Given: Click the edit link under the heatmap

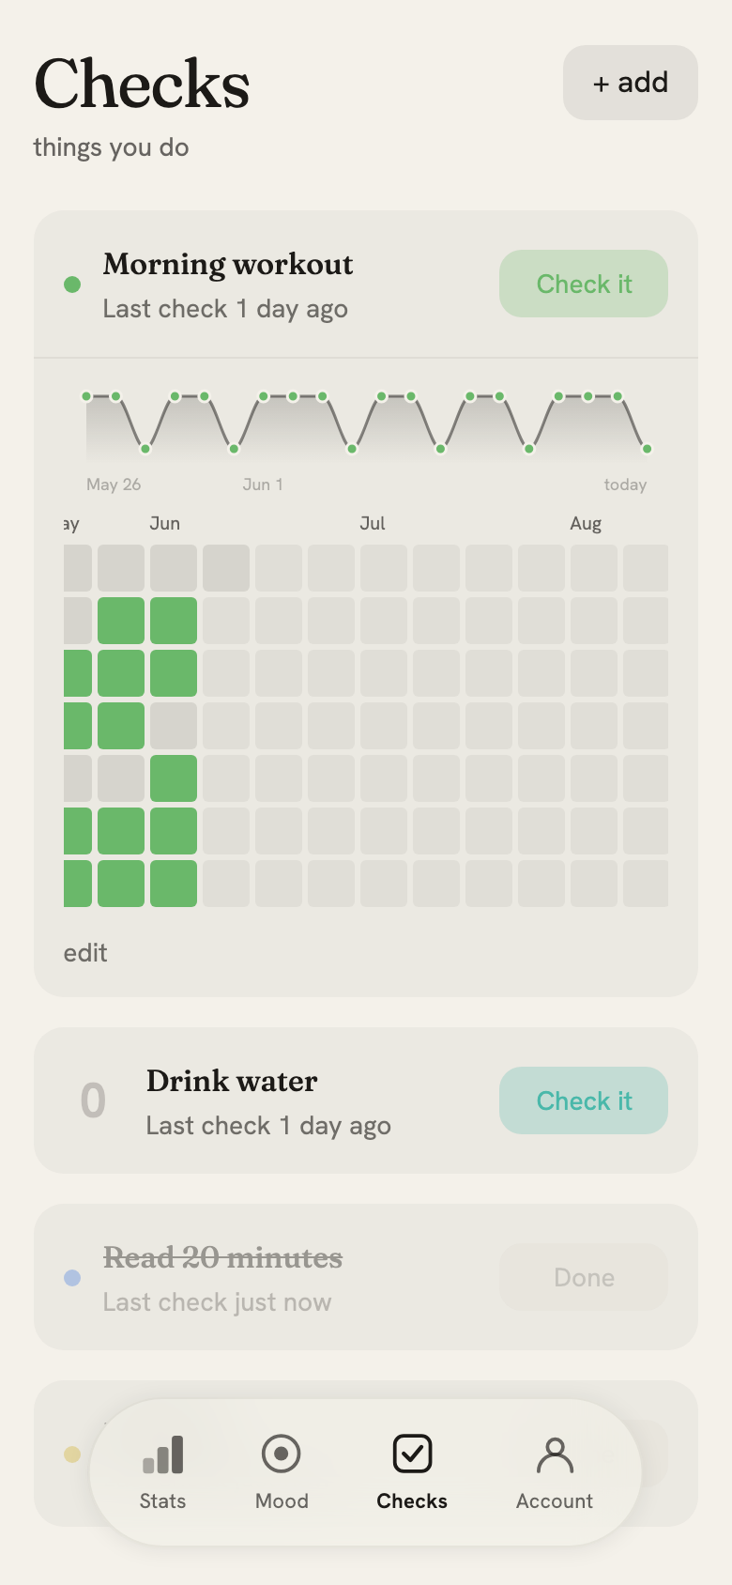Looking at the screenshot, I should pos(85,953).
